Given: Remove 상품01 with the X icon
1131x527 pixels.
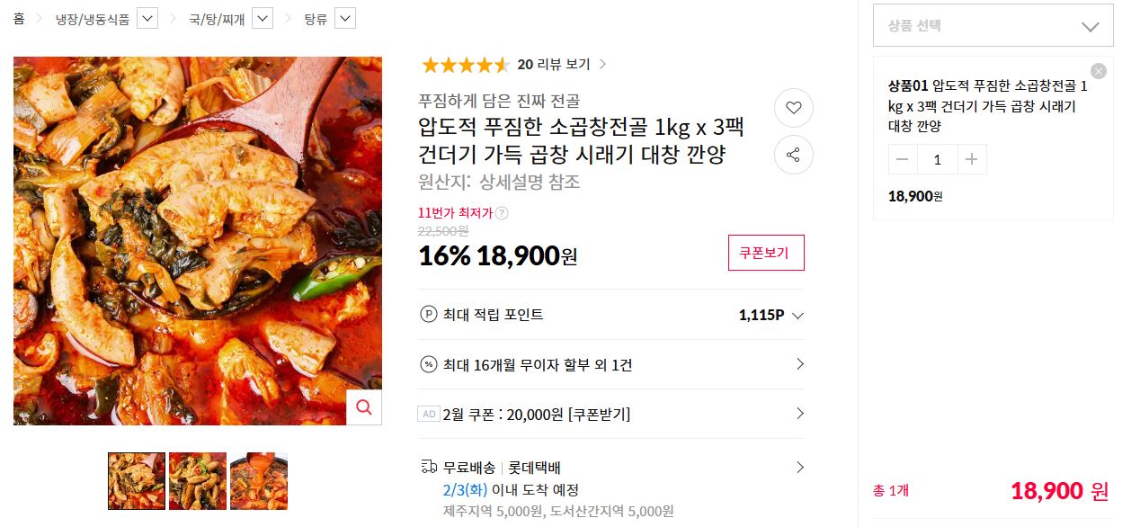Looking at the screenshot, I should coord(1098,71).
